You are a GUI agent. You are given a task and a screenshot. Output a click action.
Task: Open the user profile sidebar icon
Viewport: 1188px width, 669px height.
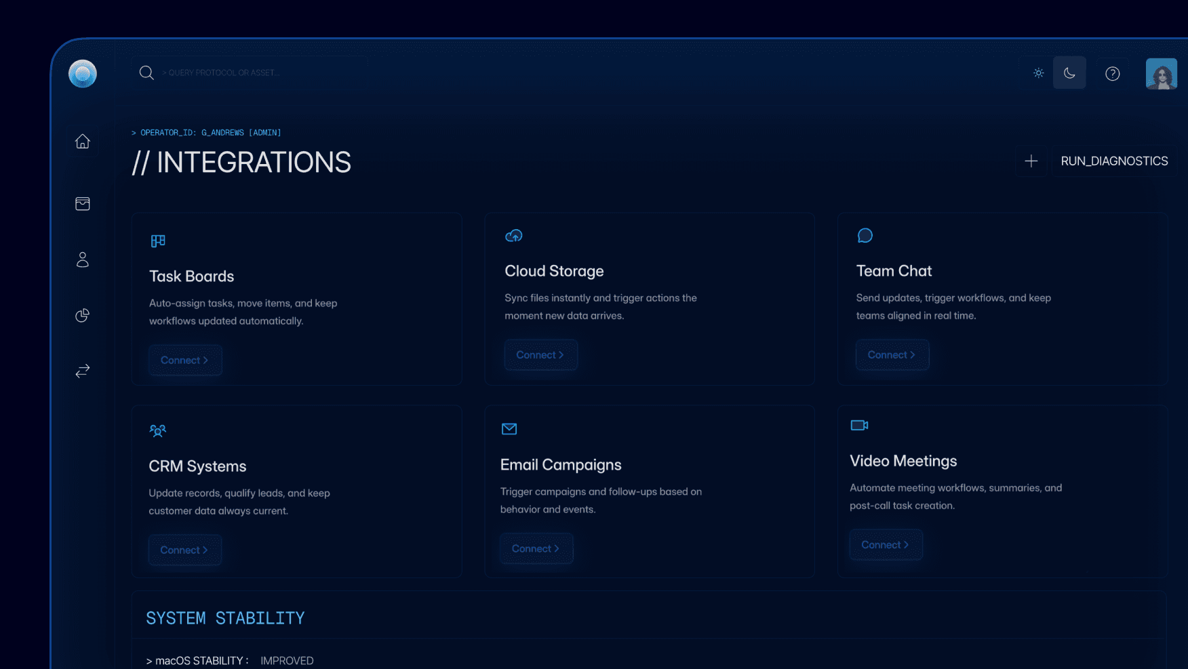(82, 260)
